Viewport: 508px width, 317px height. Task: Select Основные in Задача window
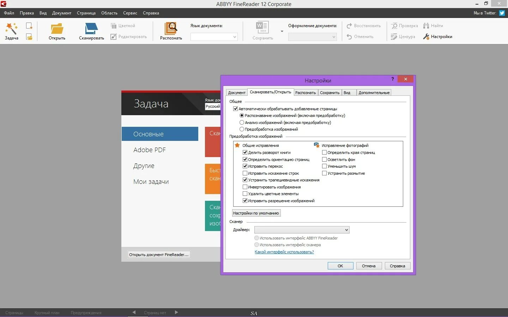click(160, 134)
